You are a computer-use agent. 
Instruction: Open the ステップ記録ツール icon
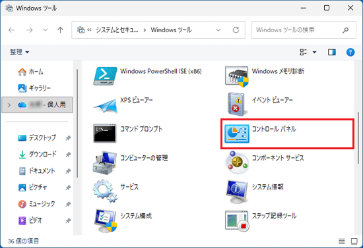click(237, 221)
